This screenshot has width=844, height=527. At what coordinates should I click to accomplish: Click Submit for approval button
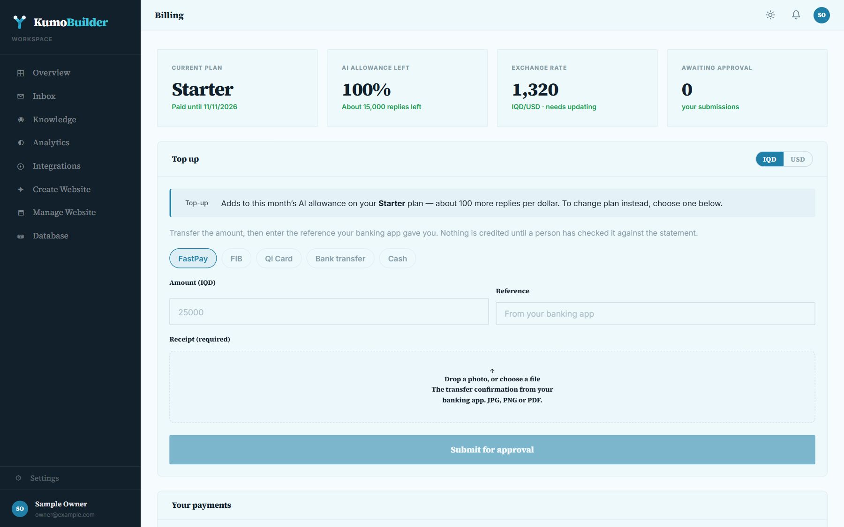pyautogui.click(x=492, y=450)
